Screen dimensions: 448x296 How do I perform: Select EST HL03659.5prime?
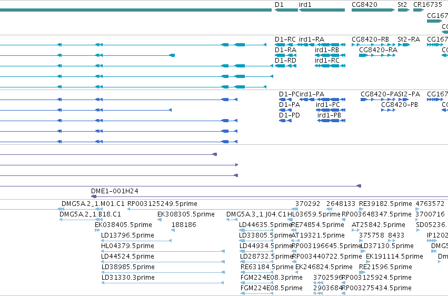pos(290,220)
